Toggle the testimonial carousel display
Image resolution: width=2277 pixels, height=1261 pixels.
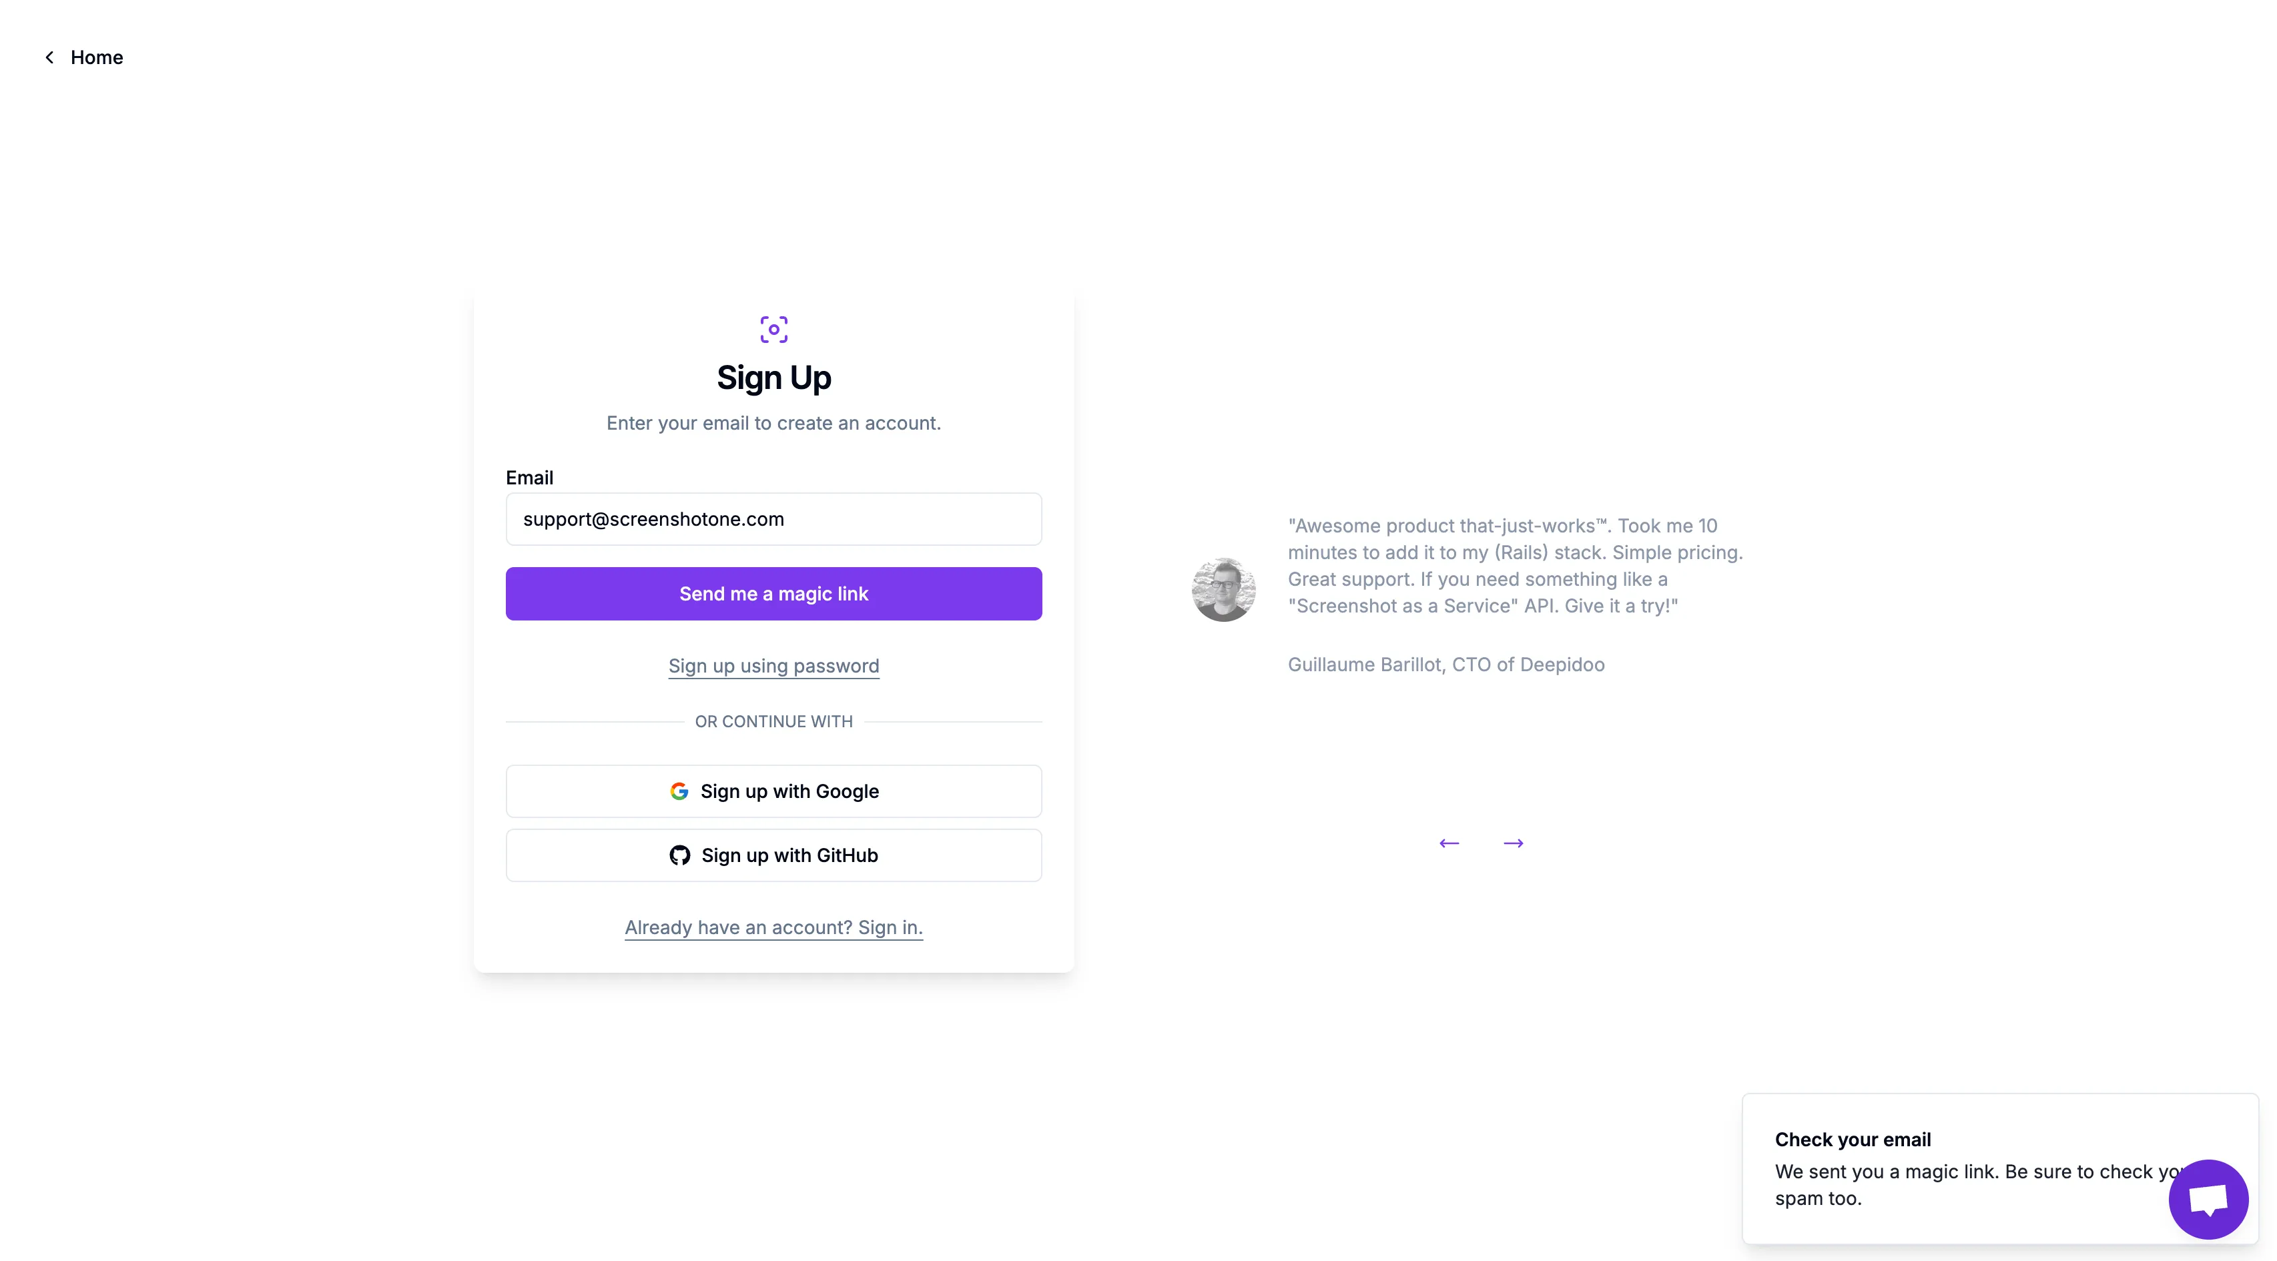[1513, 843]
